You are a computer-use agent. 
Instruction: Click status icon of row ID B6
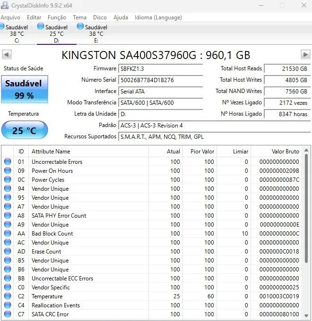point(8,269)
